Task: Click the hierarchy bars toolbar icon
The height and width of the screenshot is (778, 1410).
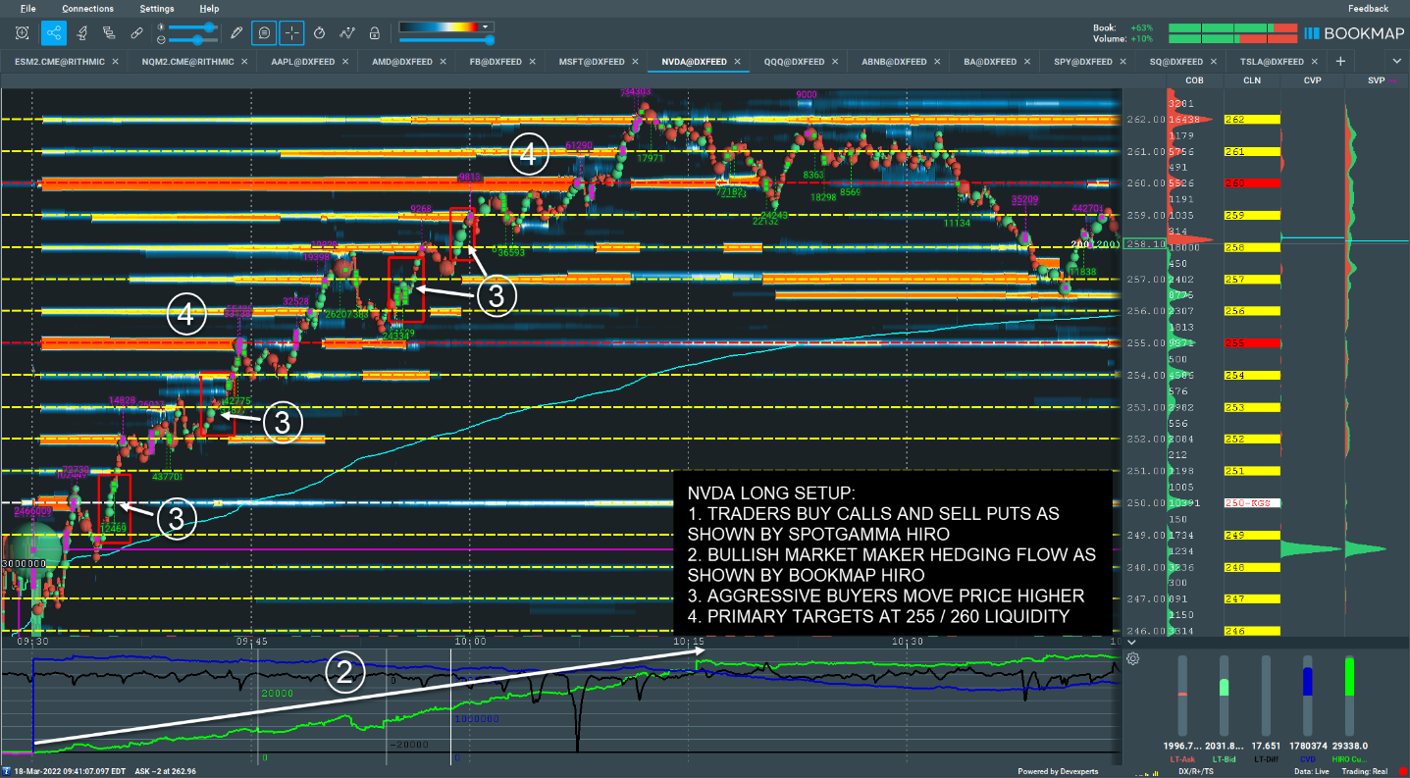Action: 108,32
